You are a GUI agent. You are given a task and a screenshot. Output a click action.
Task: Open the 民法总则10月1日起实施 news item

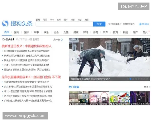[26, 60]
